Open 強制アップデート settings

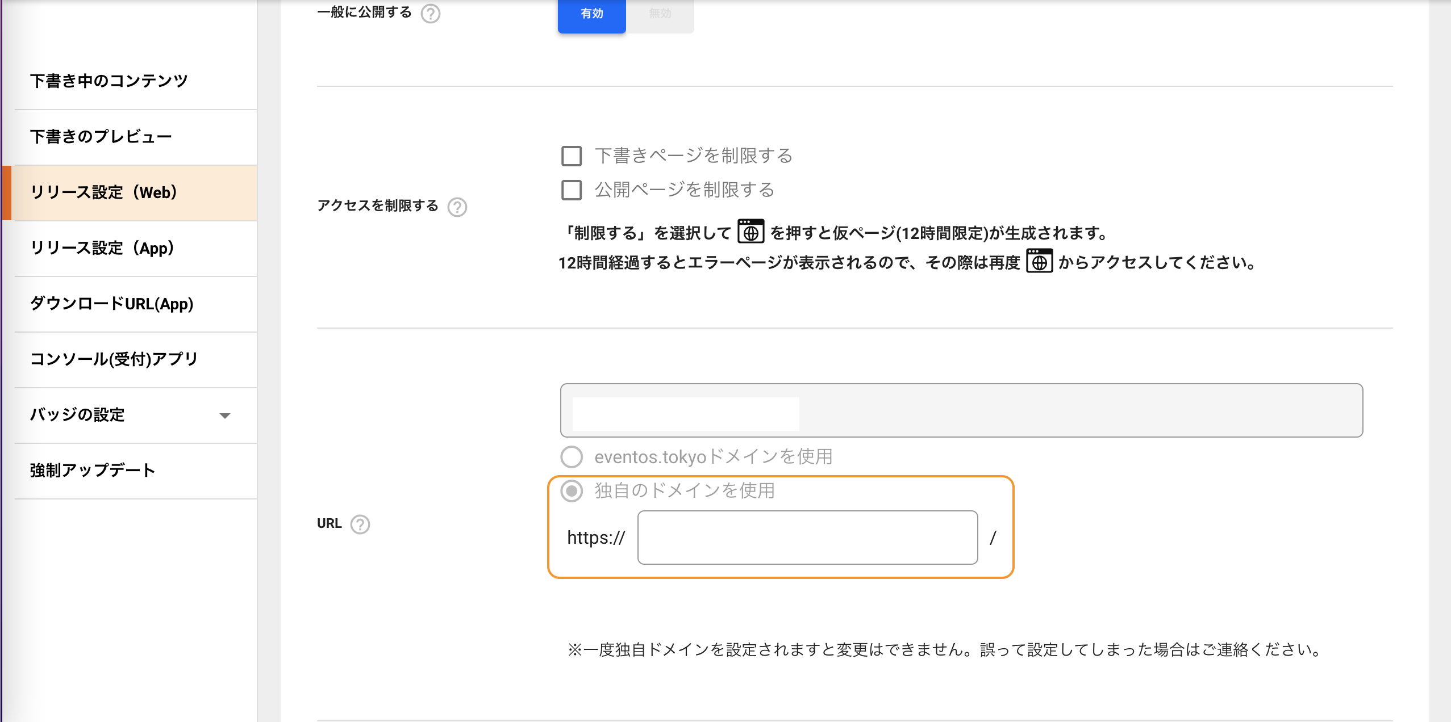[x=136, y=471]
